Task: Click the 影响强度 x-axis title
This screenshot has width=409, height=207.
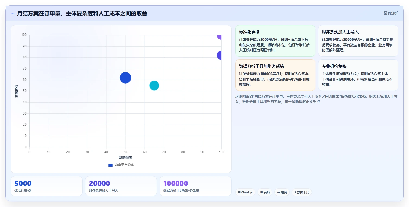Action: point(125,158)
